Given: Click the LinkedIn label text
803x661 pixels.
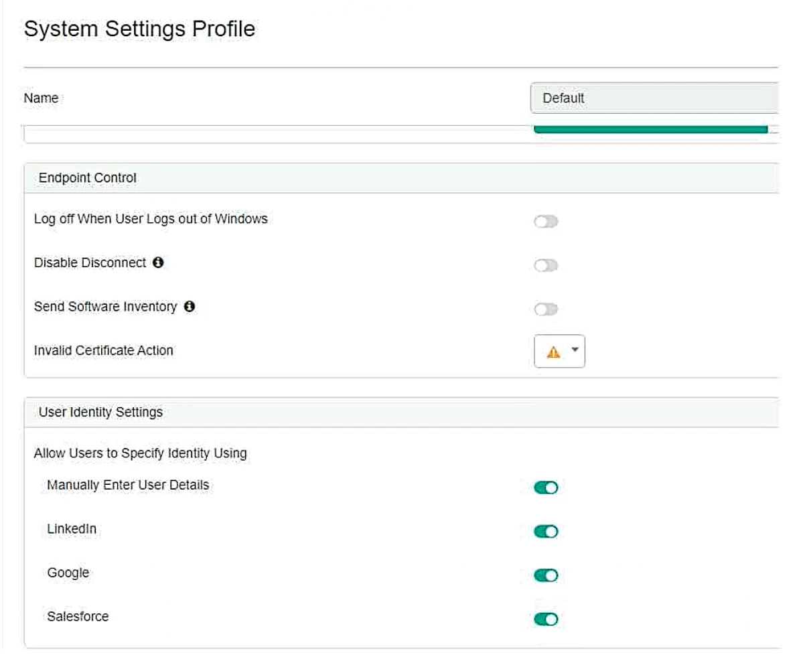Looking at the screenshot, I should click(72, 529).
